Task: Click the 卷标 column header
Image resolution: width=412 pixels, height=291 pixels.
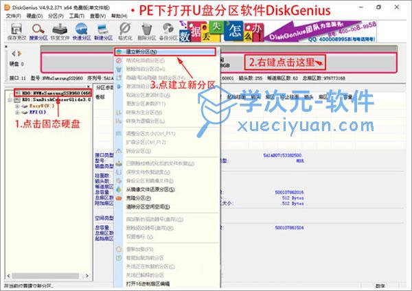Action: (100, 97)
